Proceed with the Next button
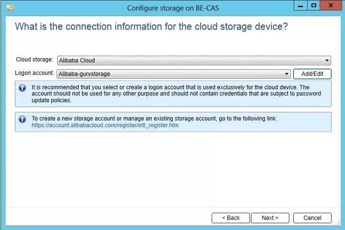This screenshot has width=345, height=230. tap(270, 218)
